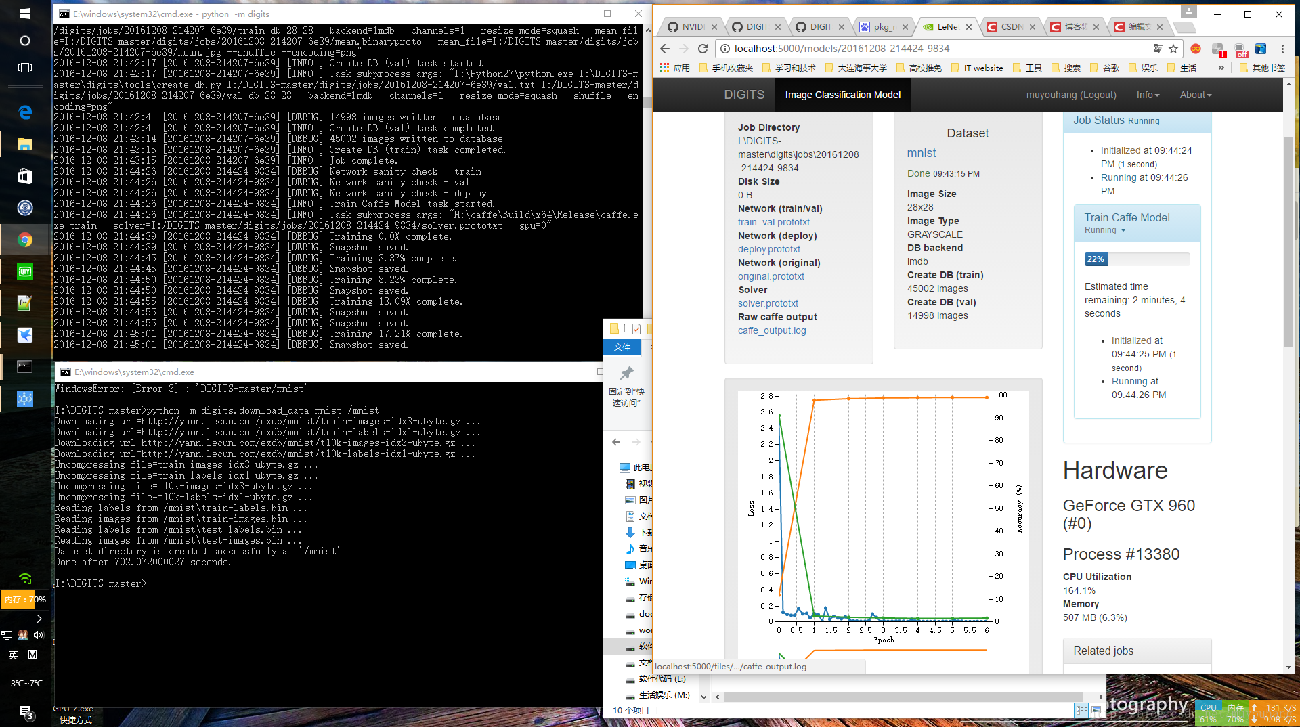1300x727 pixels.
Task: Expand the Running dropdown under Train Caffe Model
Action: coord(1105,230)
